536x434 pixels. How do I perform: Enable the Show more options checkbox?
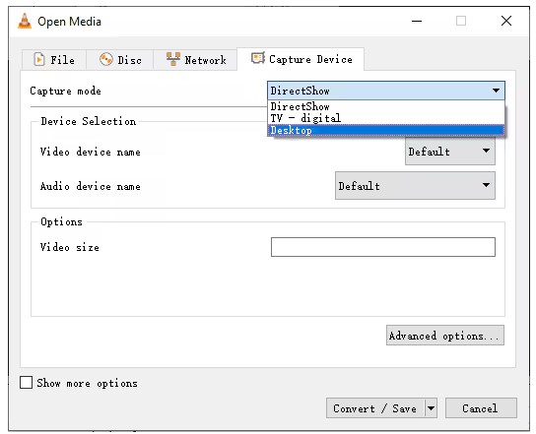(26, 383)
